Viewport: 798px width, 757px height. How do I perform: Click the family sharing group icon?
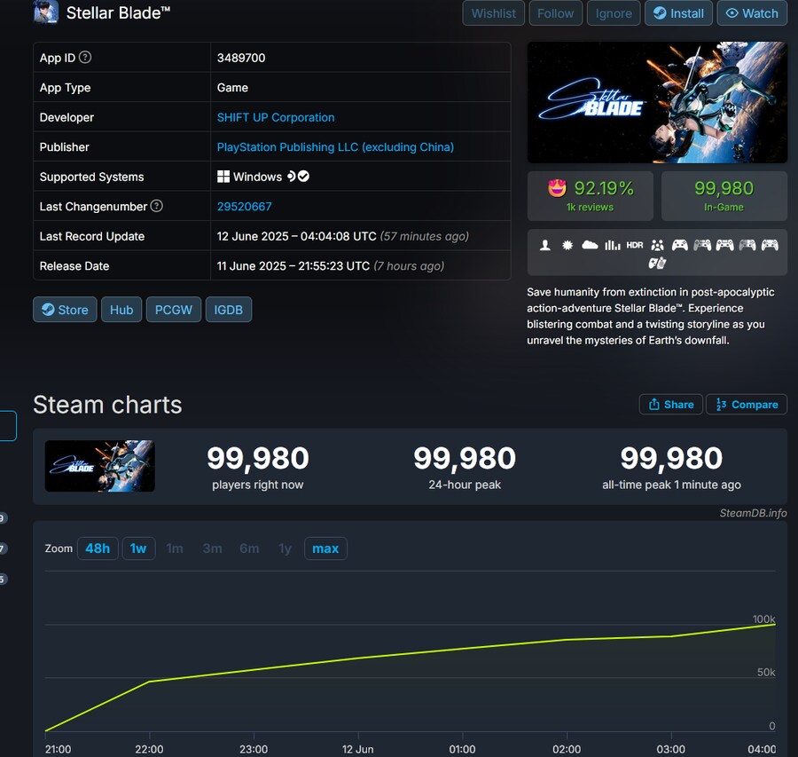(658, 245)
